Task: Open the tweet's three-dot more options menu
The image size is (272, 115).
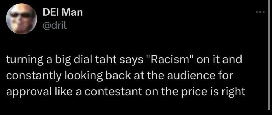Action: [260, 12]
